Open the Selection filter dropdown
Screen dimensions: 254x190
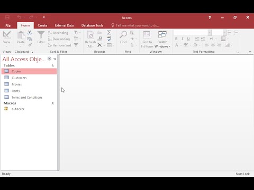77,33
